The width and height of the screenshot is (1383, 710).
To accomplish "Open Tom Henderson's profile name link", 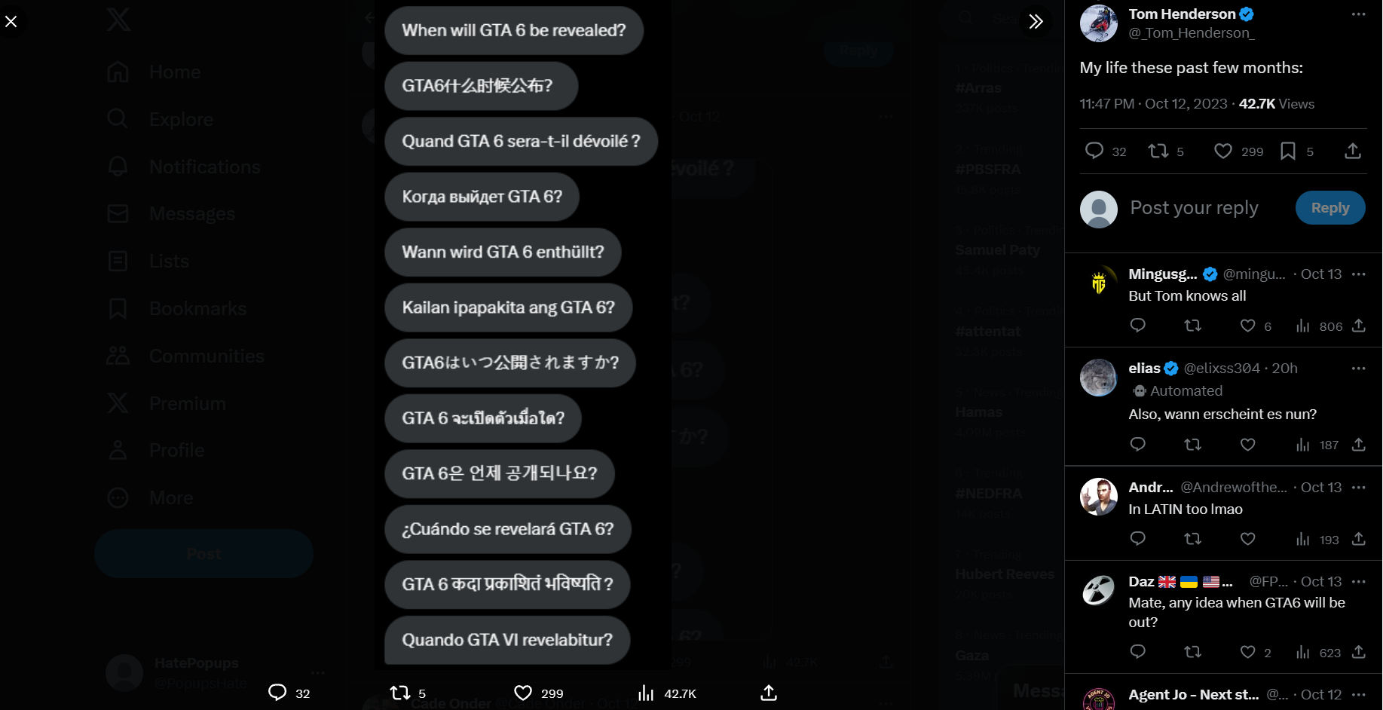I will 1182,14.
